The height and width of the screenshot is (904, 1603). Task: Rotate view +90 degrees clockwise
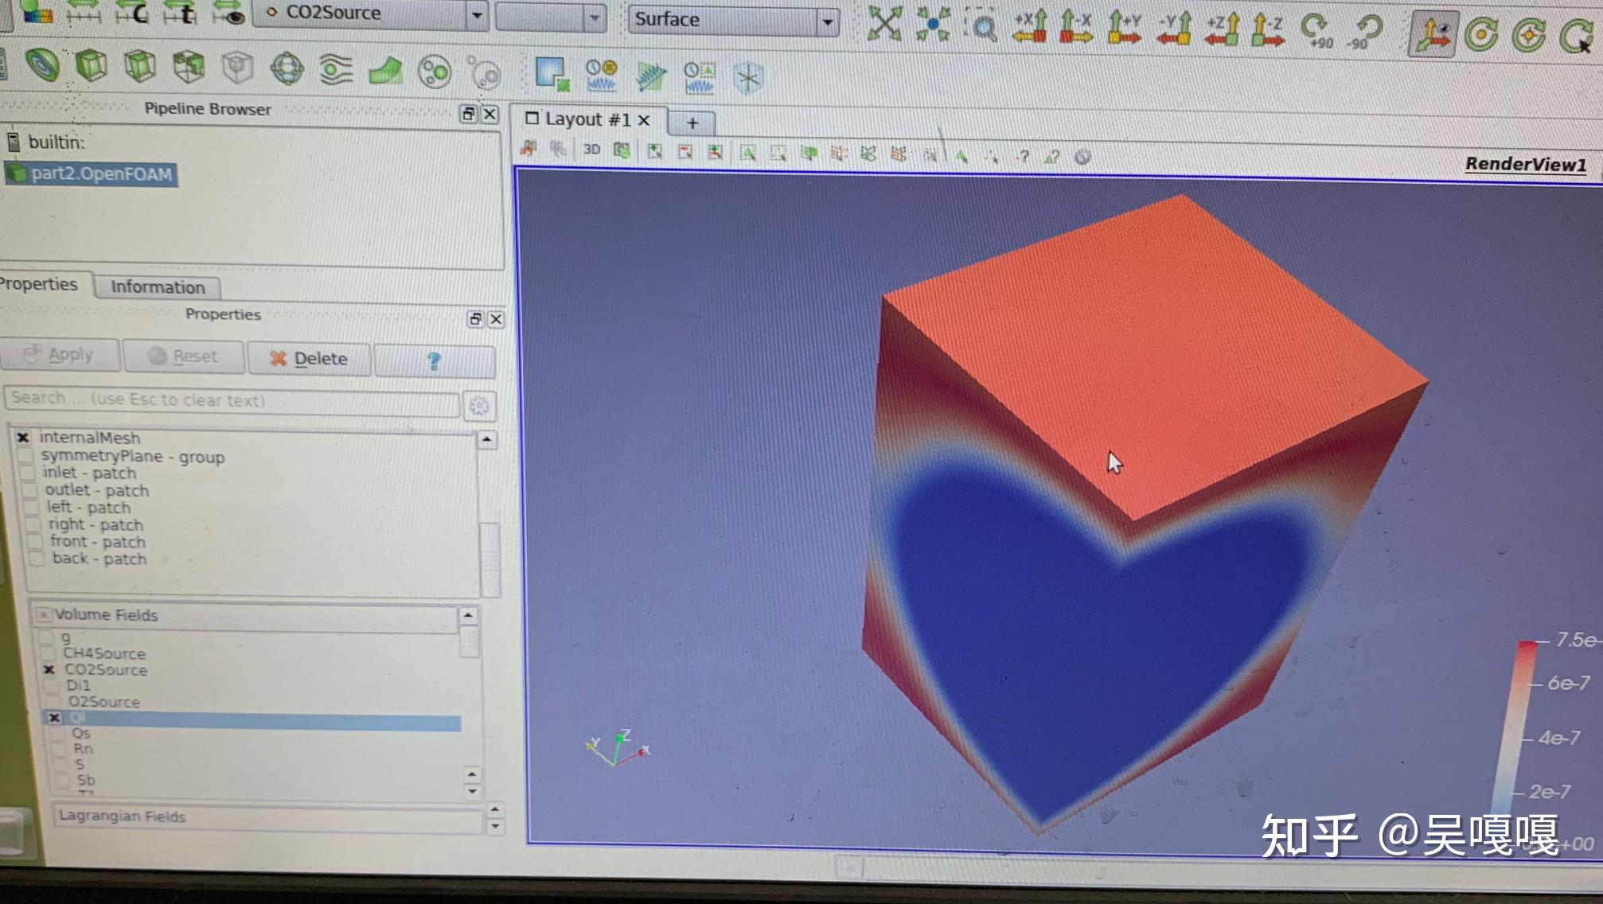[1316, 29]
